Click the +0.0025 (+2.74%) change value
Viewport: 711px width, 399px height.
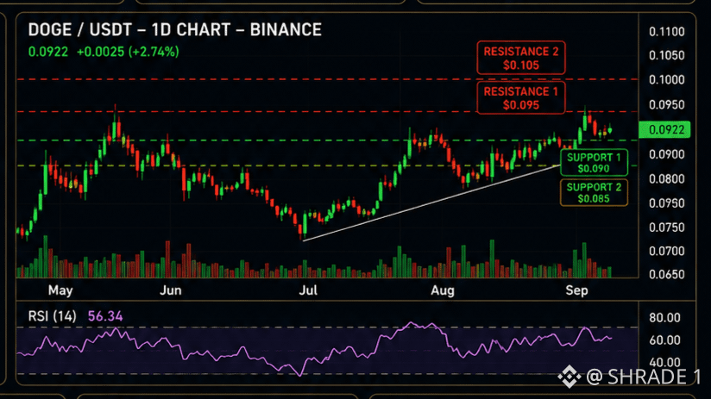click(128, 52)
